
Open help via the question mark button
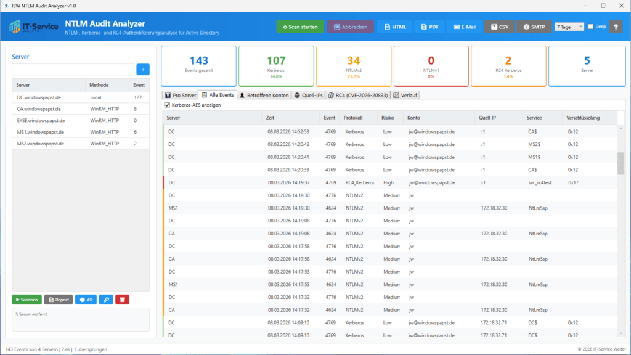616,27
